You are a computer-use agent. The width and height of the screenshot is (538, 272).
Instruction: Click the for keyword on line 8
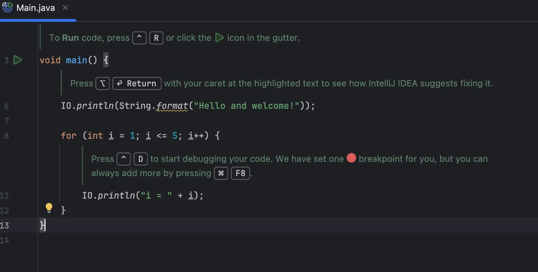(x=68, y=136)
